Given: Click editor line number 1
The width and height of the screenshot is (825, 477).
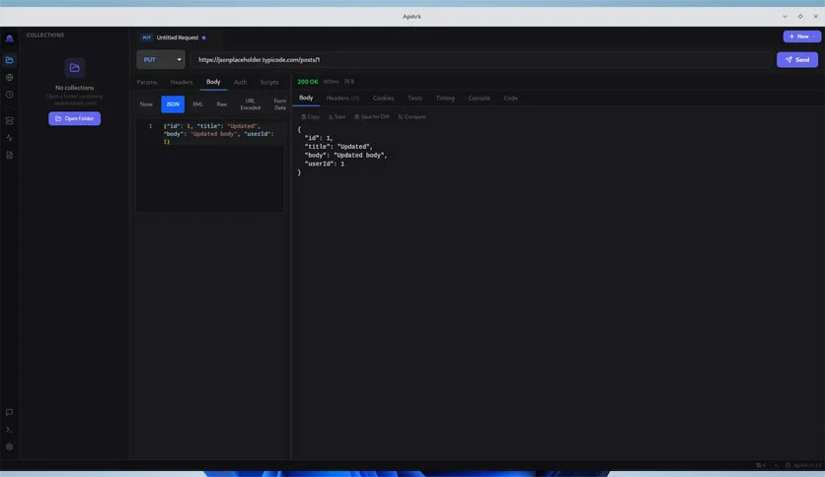Looking at the screenshot, I should [x=150, y=126].
